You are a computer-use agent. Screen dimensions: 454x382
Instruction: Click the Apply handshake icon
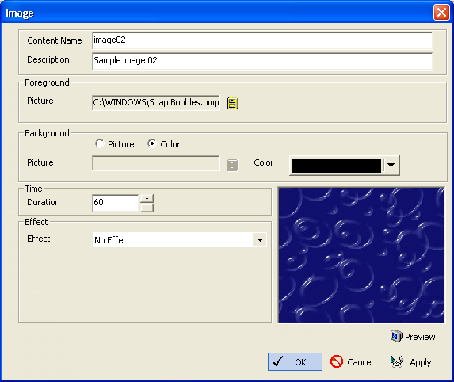pos(397,361)
